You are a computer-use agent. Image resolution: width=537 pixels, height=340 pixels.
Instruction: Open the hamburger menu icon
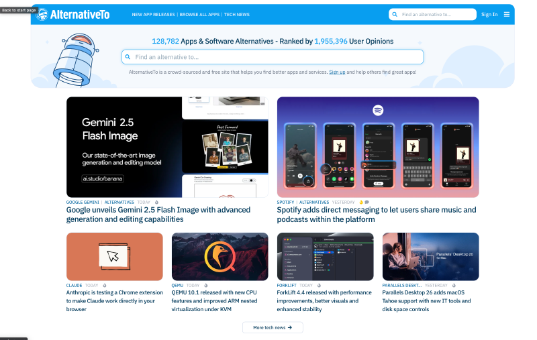tap(506, 14)
